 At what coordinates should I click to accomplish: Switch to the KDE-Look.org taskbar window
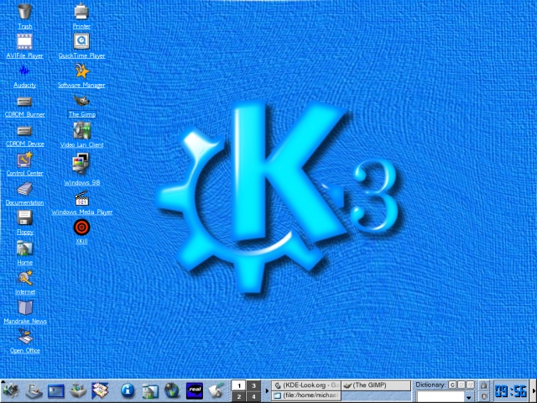[x=306, y=385]
